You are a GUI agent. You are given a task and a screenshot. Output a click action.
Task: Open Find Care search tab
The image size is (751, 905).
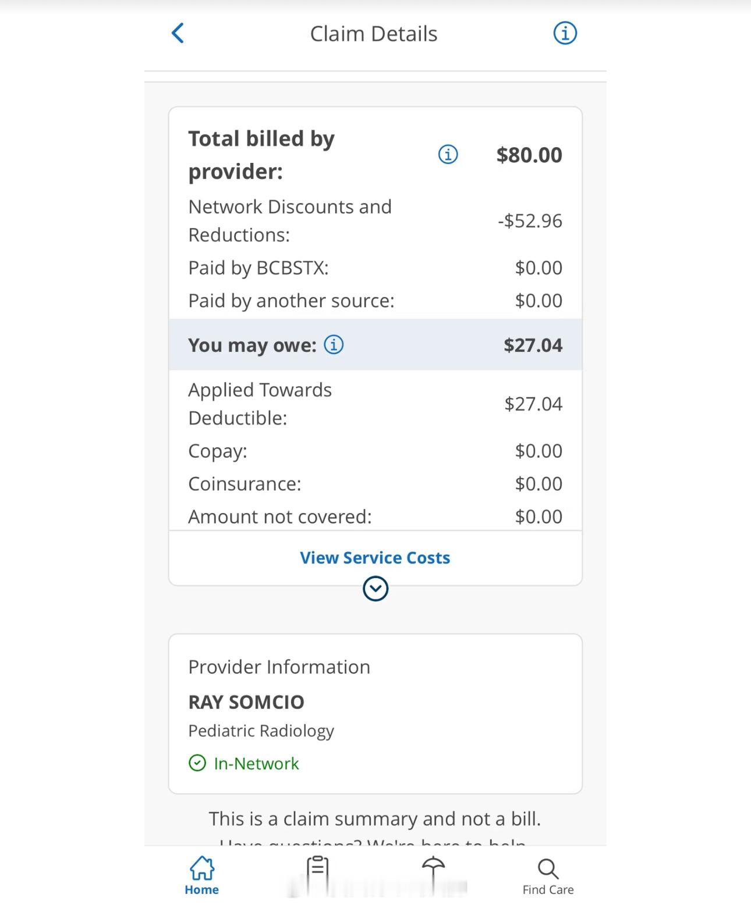(548, 875)
